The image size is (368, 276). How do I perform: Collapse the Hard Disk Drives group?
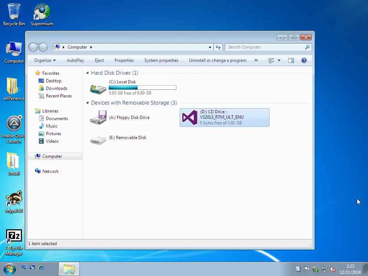pos(88,73)
